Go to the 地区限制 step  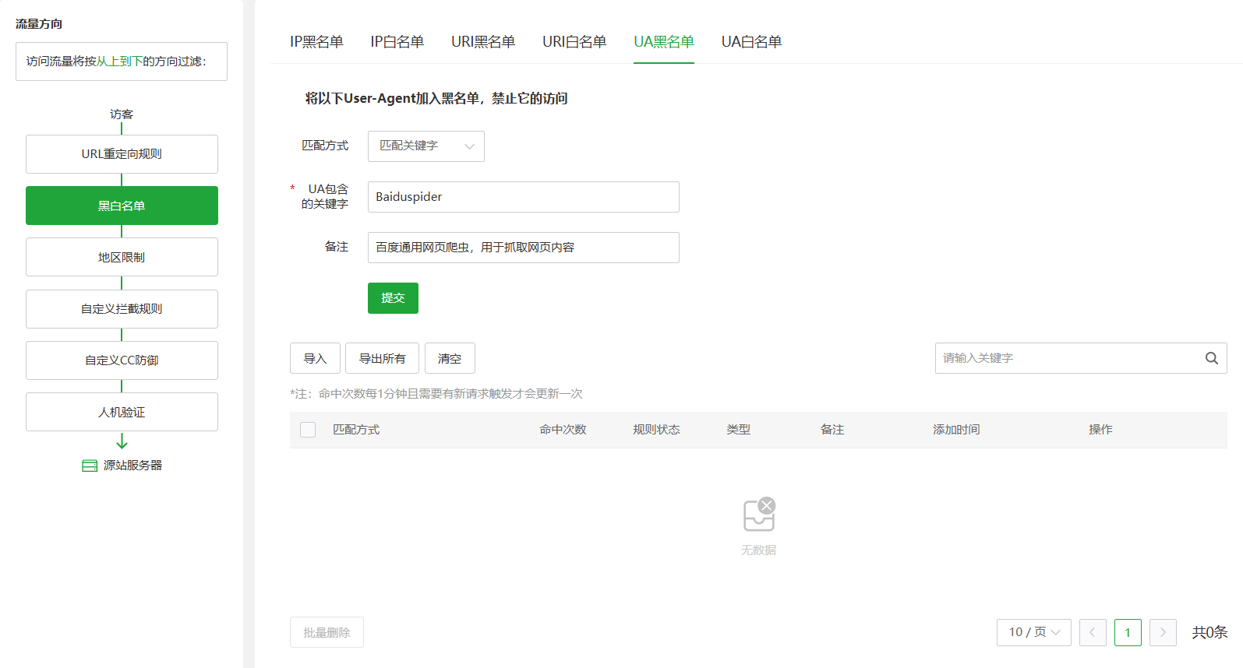122,257
